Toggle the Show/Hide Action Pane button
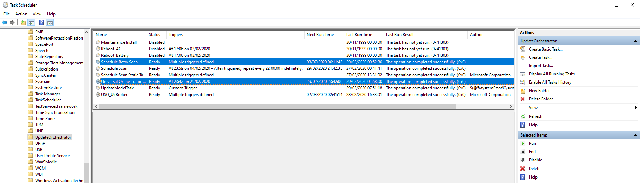The height and width of the screenshot is (183, 640). click(x=50, y=23)
